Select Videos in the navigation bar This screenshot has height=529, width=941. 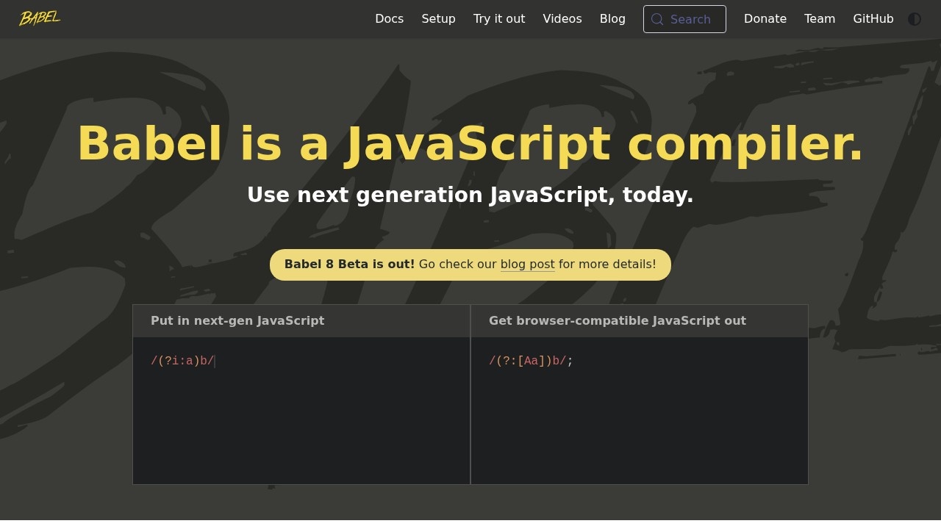562,19
